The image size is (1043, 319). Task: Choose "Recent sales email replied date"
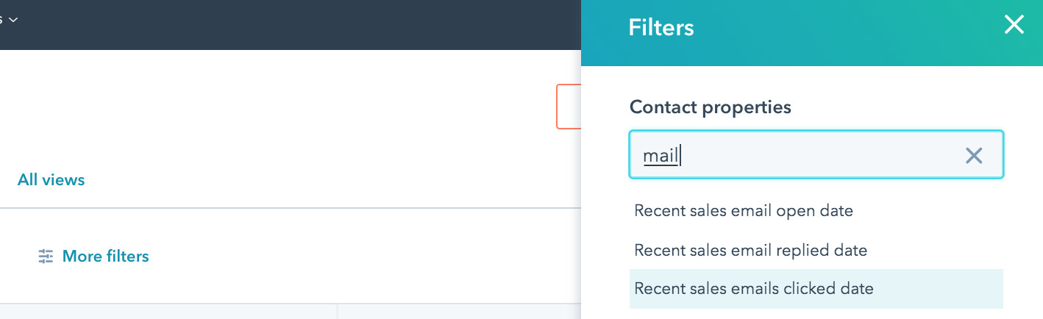(750, 251)
